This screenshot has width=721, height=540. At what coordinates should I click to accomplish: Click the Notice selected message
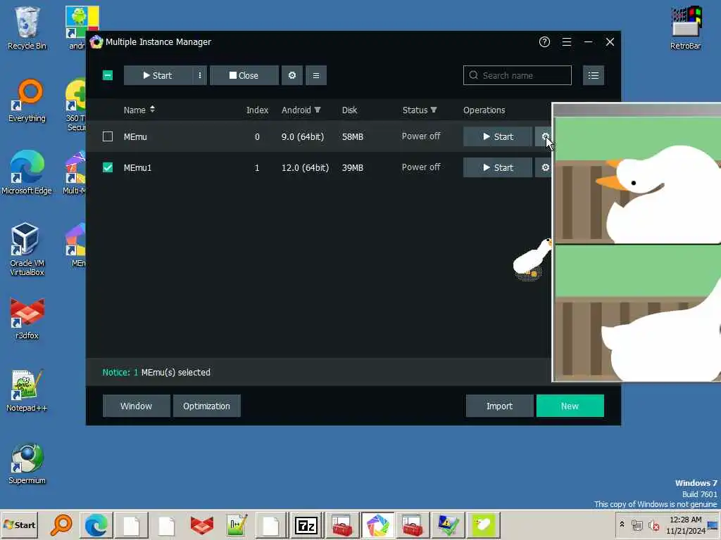tap(156, 373)
